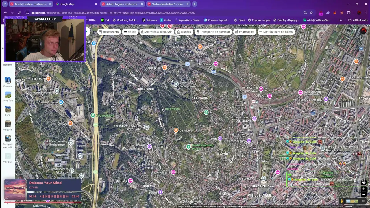This screenshot has height=208, width=370.
Task: Open the browser profile avatar
Action: point(359,13)
